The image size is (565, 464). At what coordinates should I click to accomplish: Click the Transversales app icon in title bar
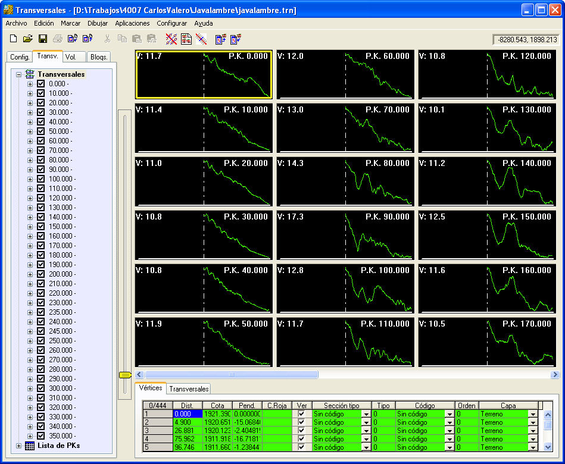tap(8, 10)
